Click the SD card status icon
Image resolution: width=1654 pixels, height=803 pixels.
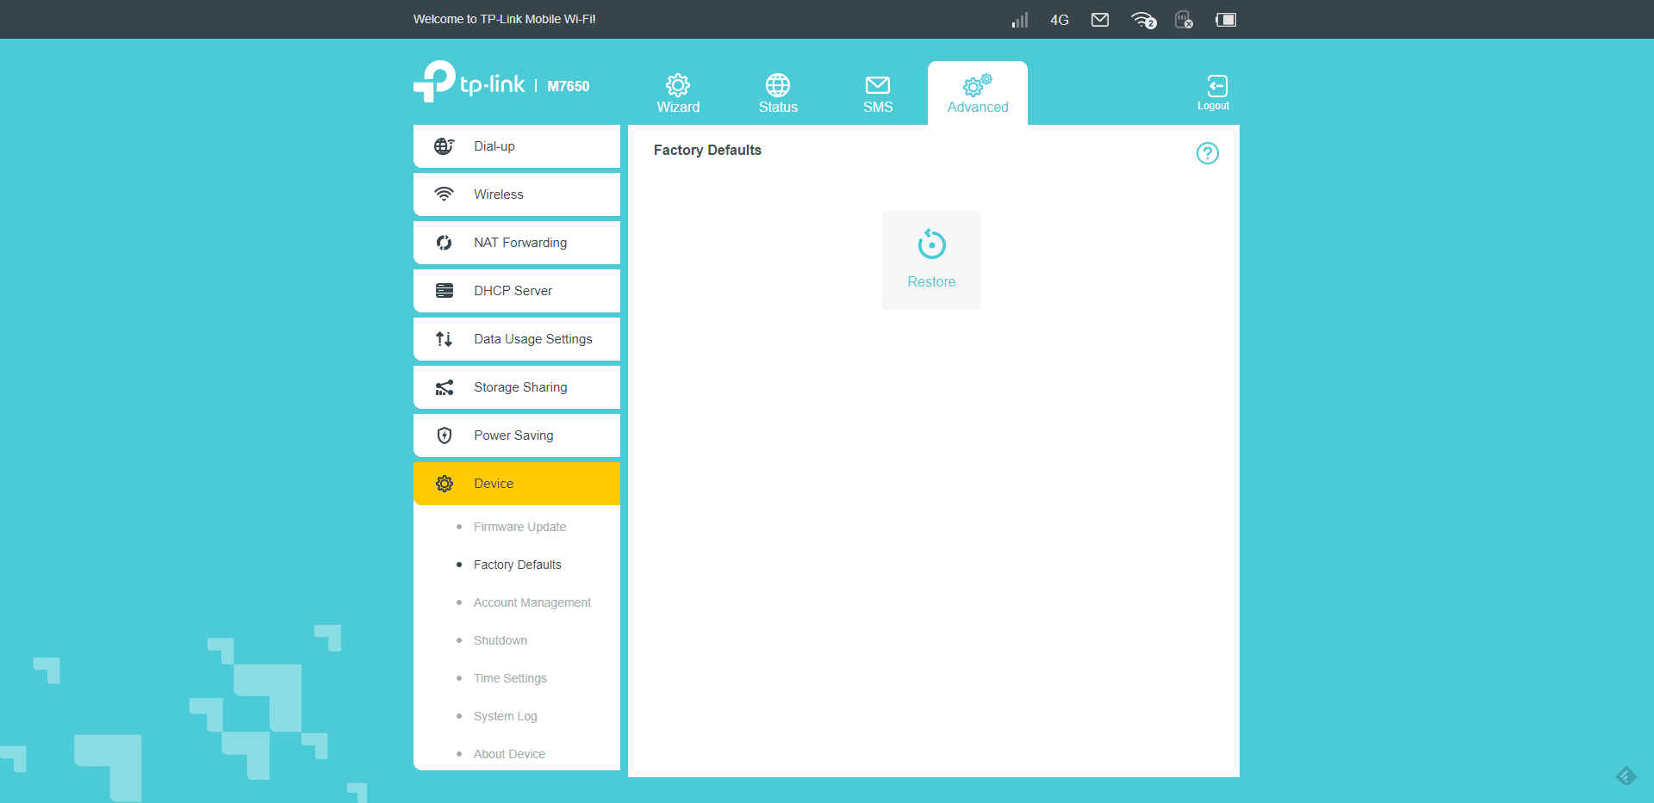pos(1185,20)
